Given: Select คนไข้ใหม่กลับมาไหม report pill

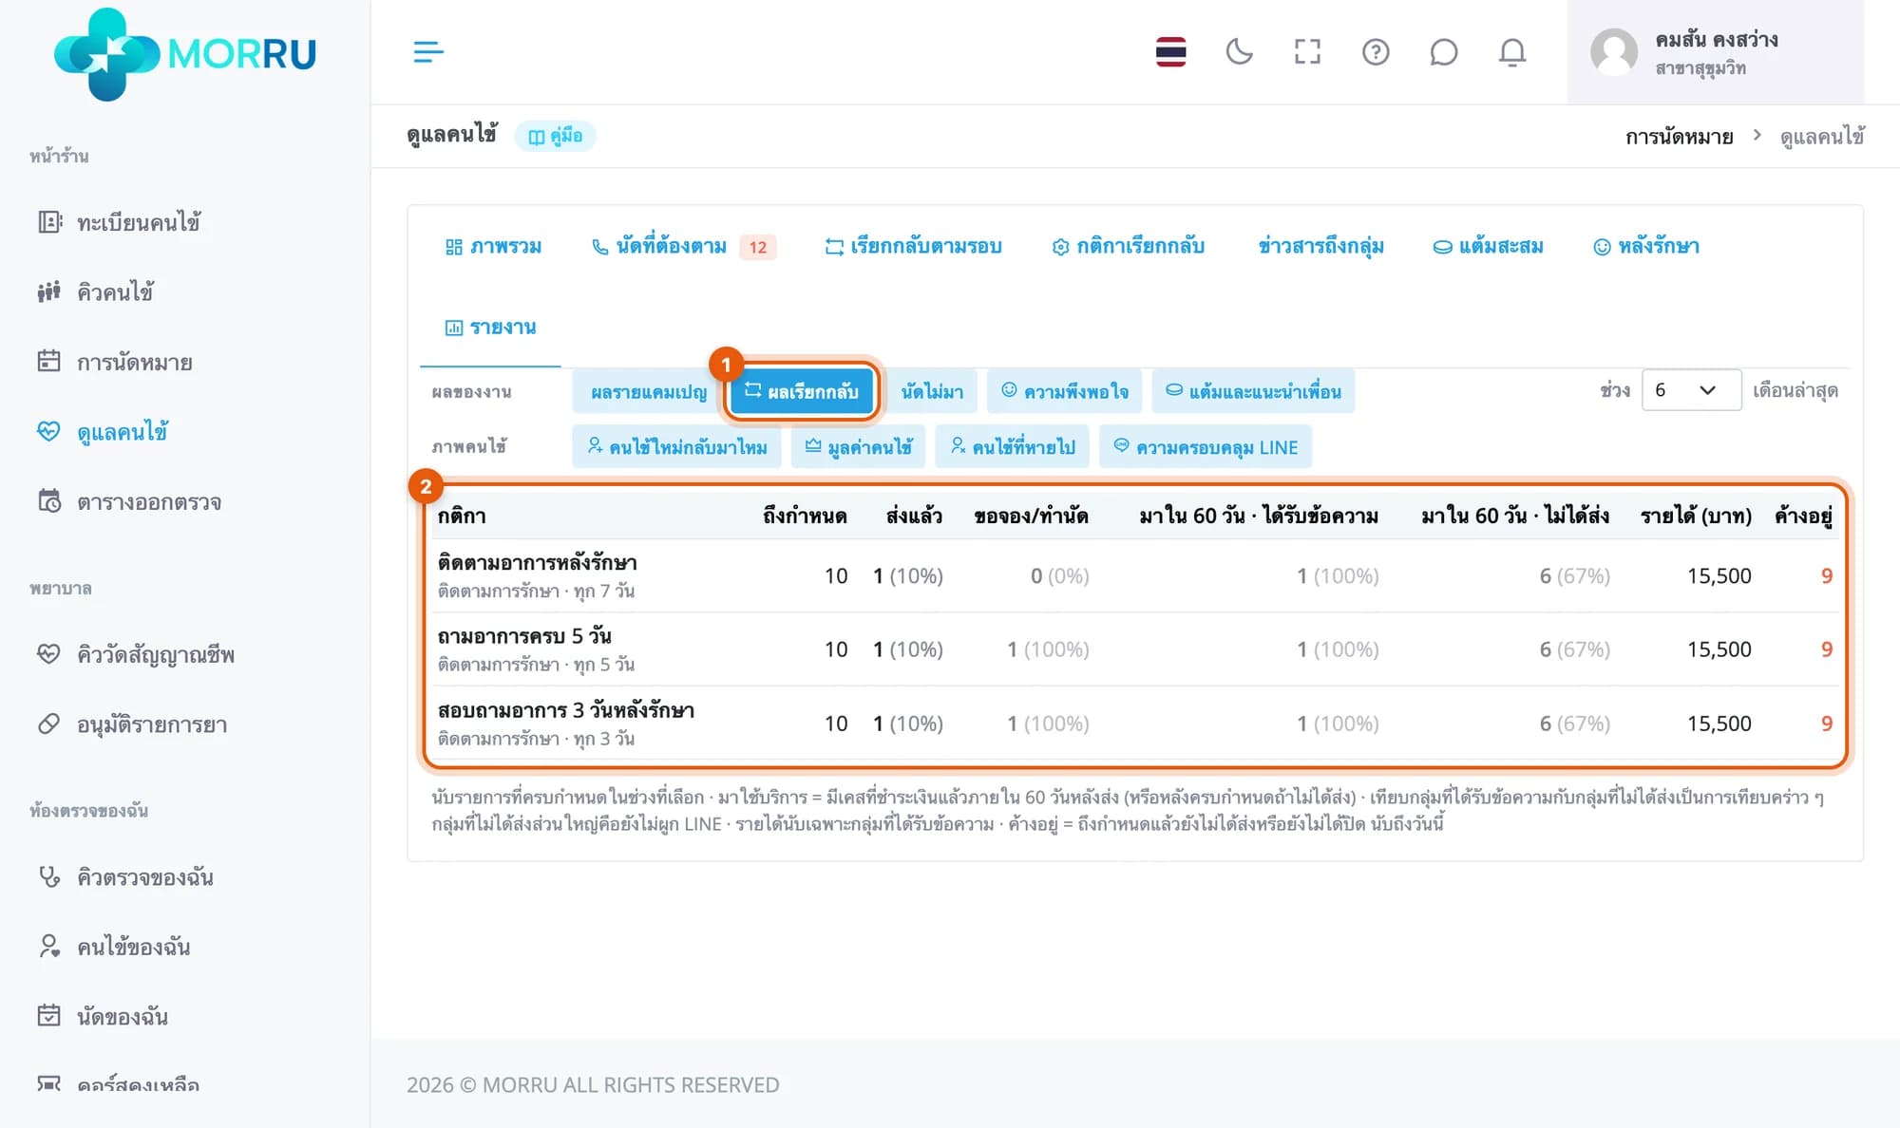Looking at the screenshot, I should [x=676, y=447].
